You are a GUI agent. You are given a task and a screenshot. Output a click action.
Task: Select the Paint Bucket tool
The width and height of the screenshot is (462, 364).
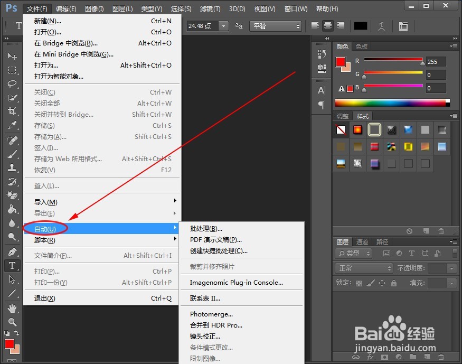(x=12, y=209)
